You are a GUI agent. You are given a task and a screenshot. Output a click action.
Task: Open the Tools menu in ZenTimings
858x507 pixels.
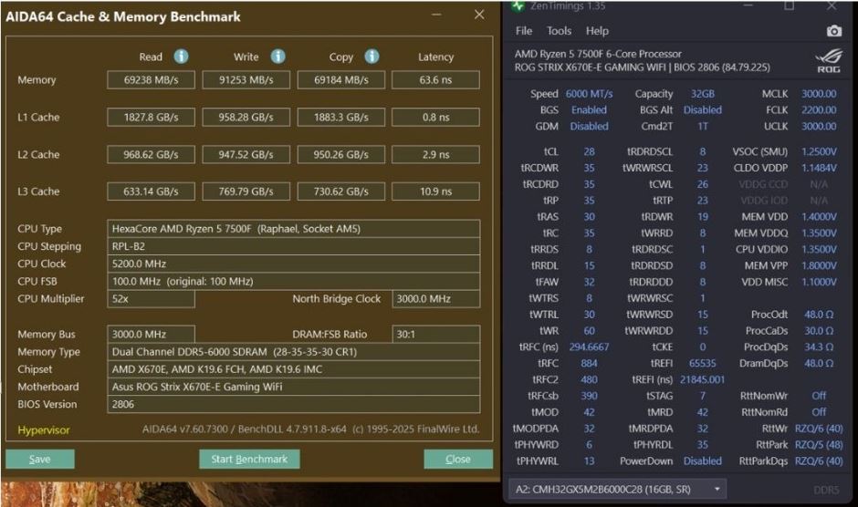tap(559, 31)
